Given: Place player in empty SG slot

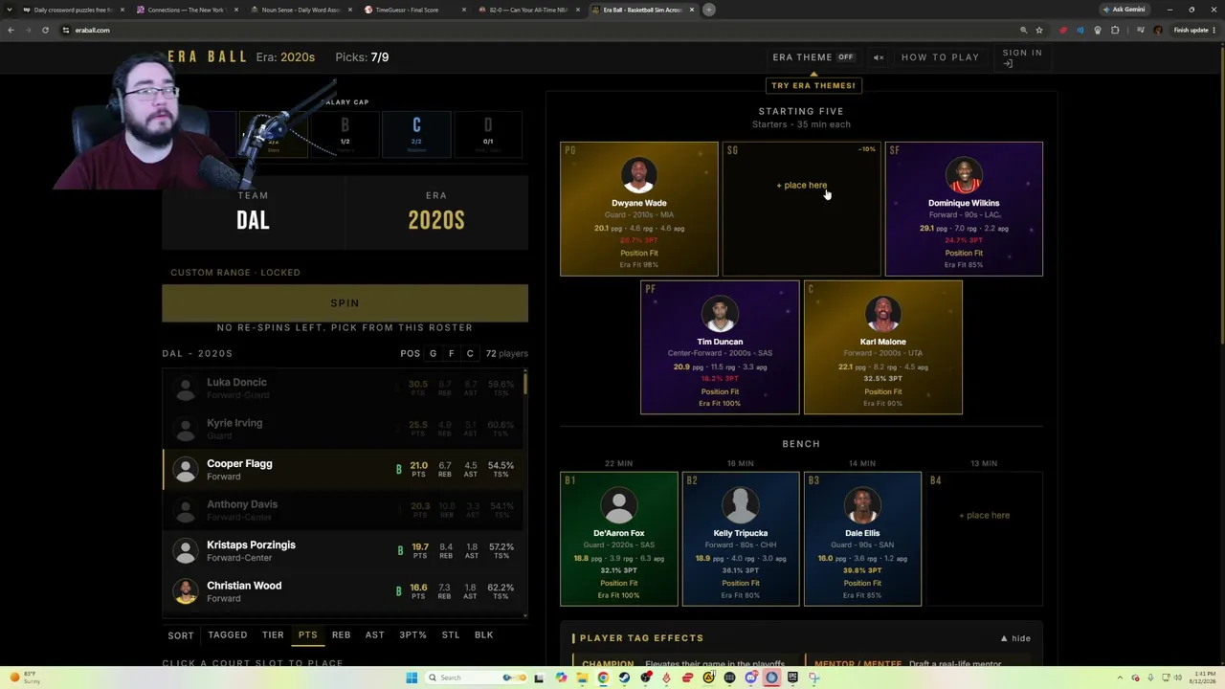Looking at the screenshot, I should (801, 209).
